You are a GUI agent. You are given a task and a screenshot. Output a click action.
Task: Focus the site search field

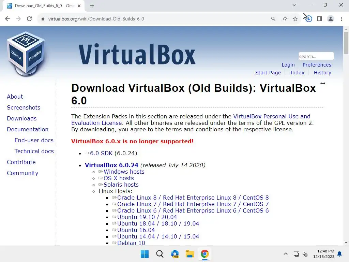316,56
